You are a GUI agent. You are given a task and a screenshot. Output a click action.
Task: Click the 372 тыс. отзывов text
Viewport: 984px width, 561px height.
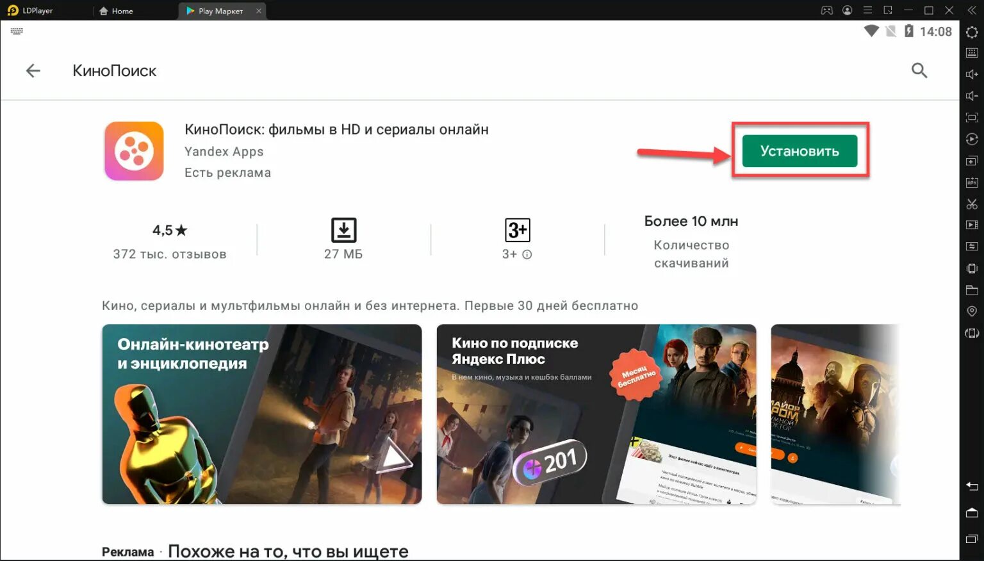pyautogui.click(x=170, y=254)
